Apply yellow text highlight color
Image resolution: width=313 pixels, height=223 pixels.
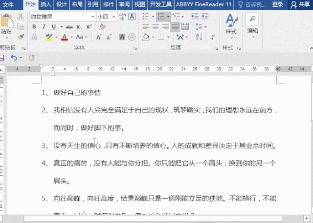click(49, 37)
